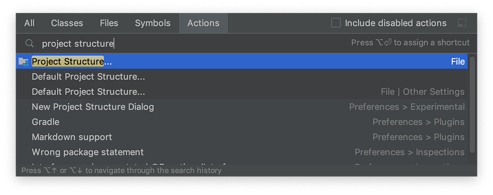Click the assign a shortcut hint text
The height and width of the screenshot is (195, 493).
click(410, 43)
